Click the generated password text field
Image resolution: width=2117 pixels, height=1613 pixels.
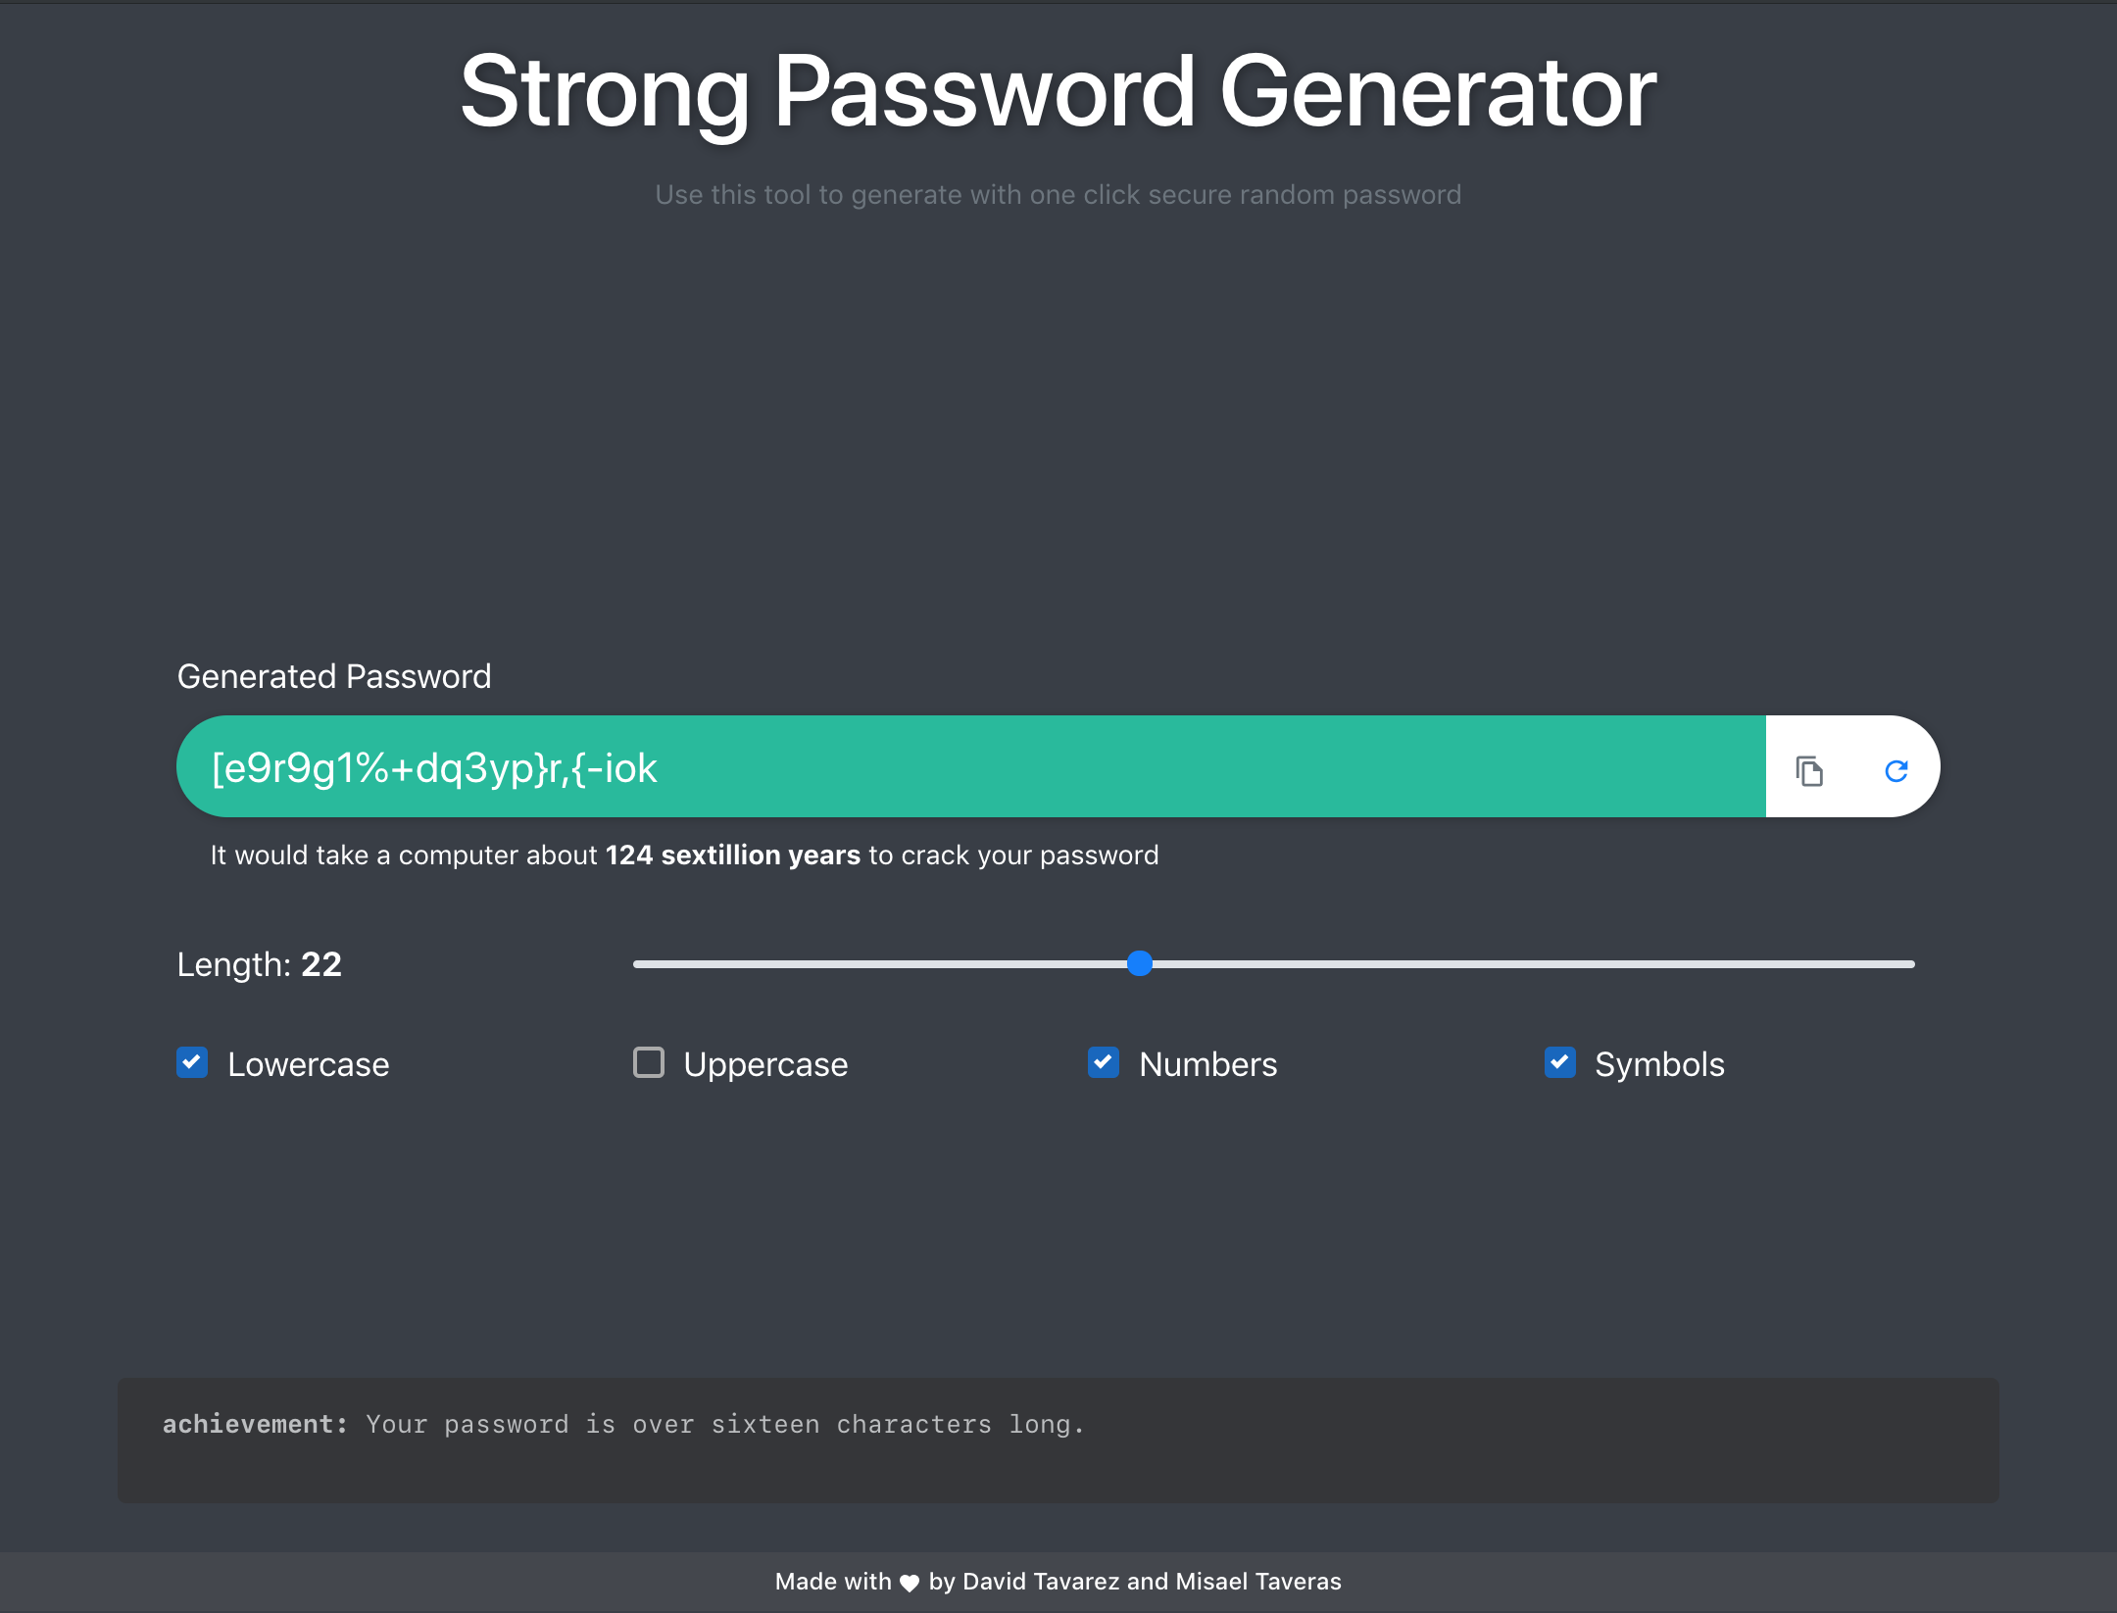pyautogui.click(x=970, y=767)
